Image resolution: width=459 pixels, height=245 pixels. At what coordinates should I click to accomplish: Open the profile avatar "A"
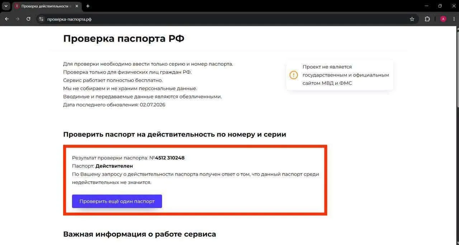tap(443, 19)
